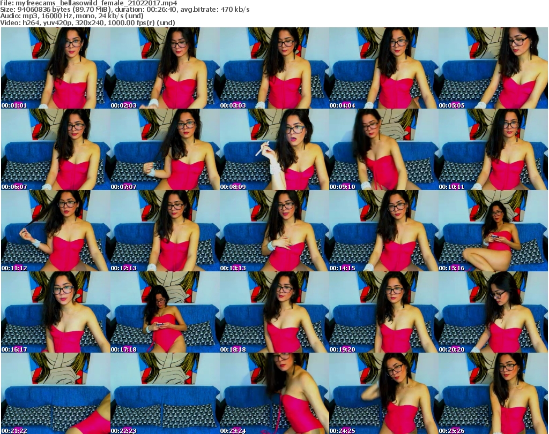The image size is (549, 434).
Task: Click the File name line ending in .mp4
Action: 88,3
